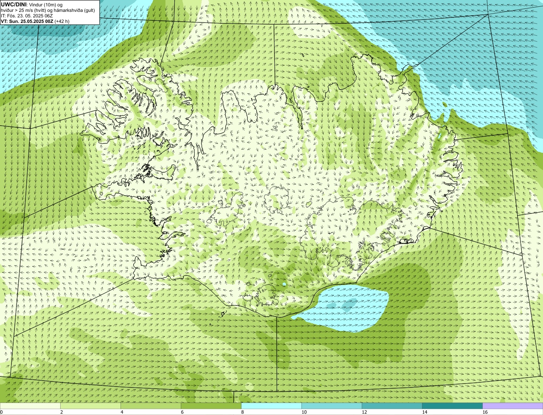Click the 'IT: Fös. 23. 05. 2025 06Z' line

[27, 15]
